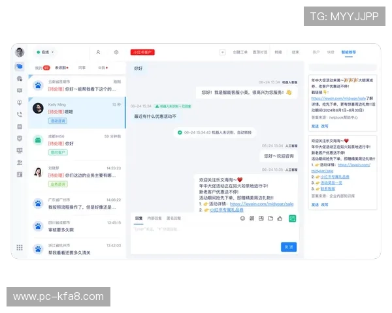Click the 置顶对话 button
392x313 pixels.
pyautogui.click(x=260, y=52)
